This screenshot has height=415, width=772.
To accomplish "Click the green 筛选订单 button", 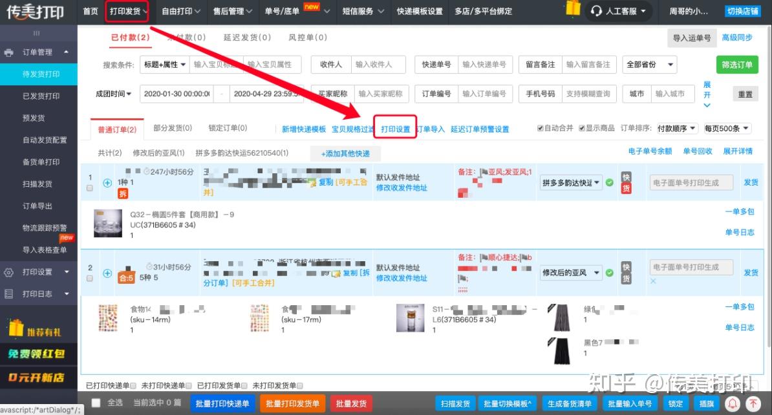I will [x=737, y=65].
